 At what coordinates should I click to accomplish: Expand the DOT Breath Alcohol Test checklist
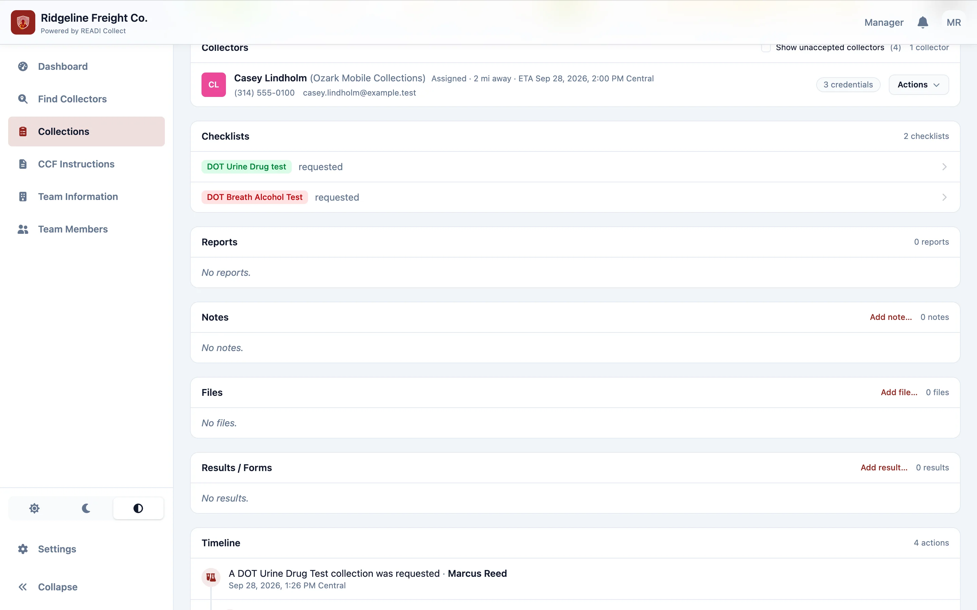pos(575,197)
